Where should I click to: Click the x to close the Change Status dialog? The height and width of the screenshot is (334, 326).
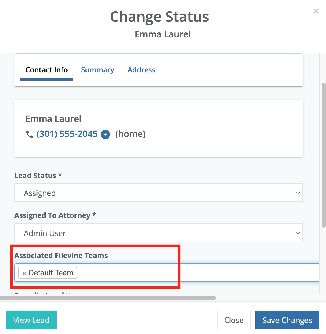[x=316, y=11]
